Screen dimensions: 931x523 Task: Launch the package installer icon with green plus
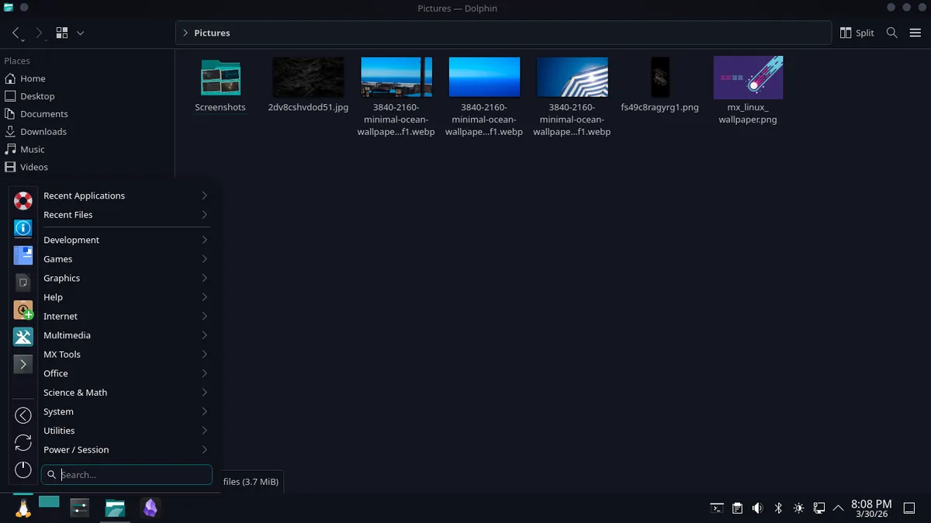click(x=22, y=310)
